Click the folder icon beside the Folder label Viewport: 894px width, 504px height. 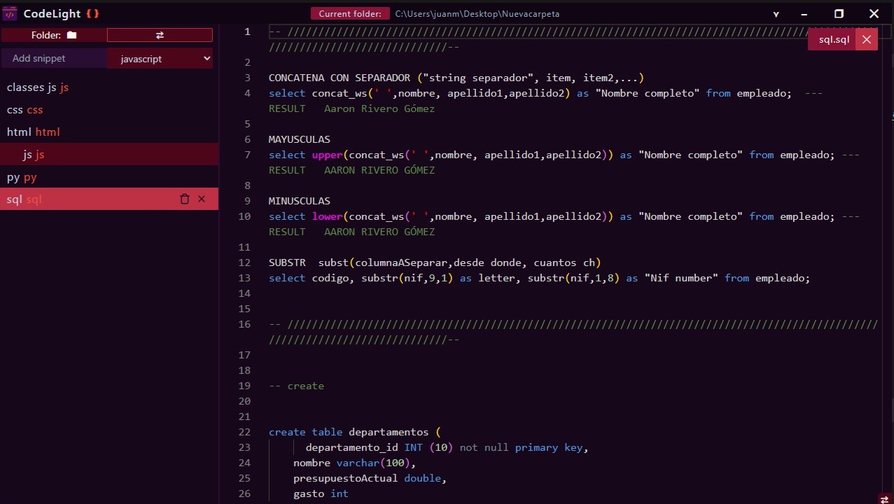point(71,35)
